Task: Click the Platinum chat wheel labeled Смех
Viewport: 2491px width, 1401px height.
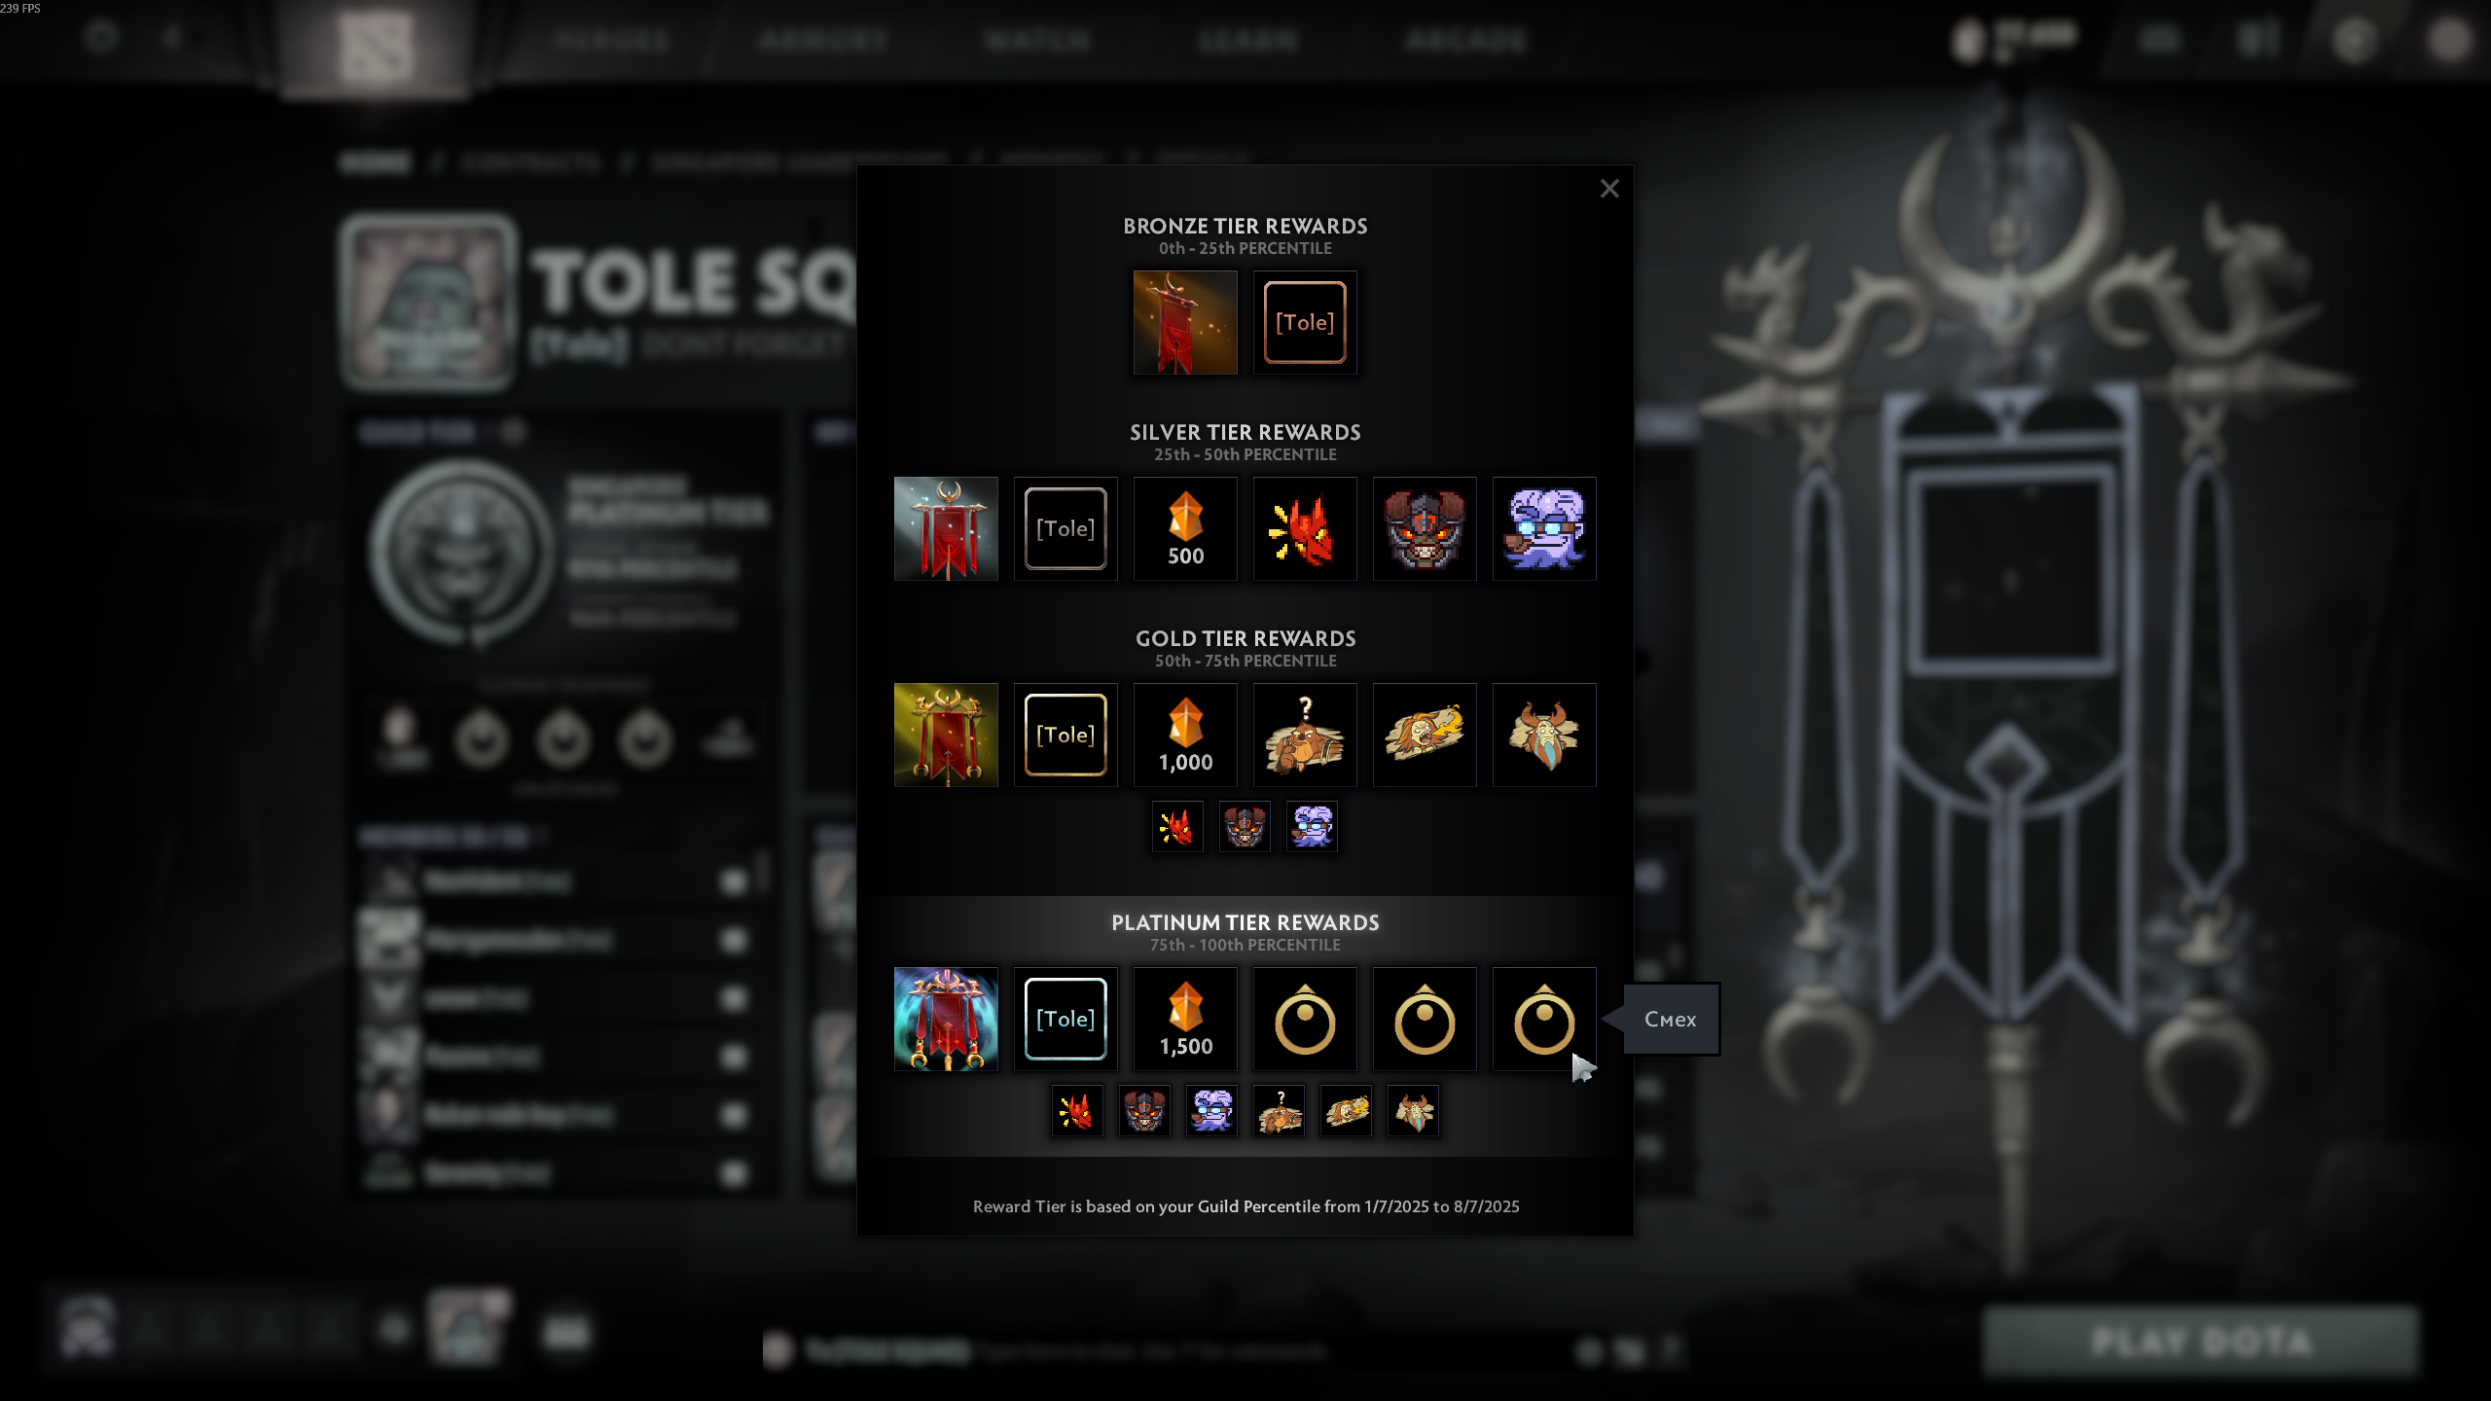Action: 1544,1020
